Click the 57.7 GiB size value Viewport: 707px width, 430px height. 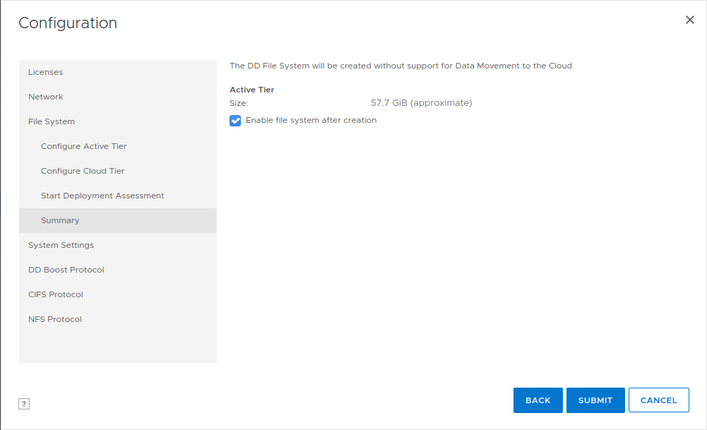coord(421,103)
